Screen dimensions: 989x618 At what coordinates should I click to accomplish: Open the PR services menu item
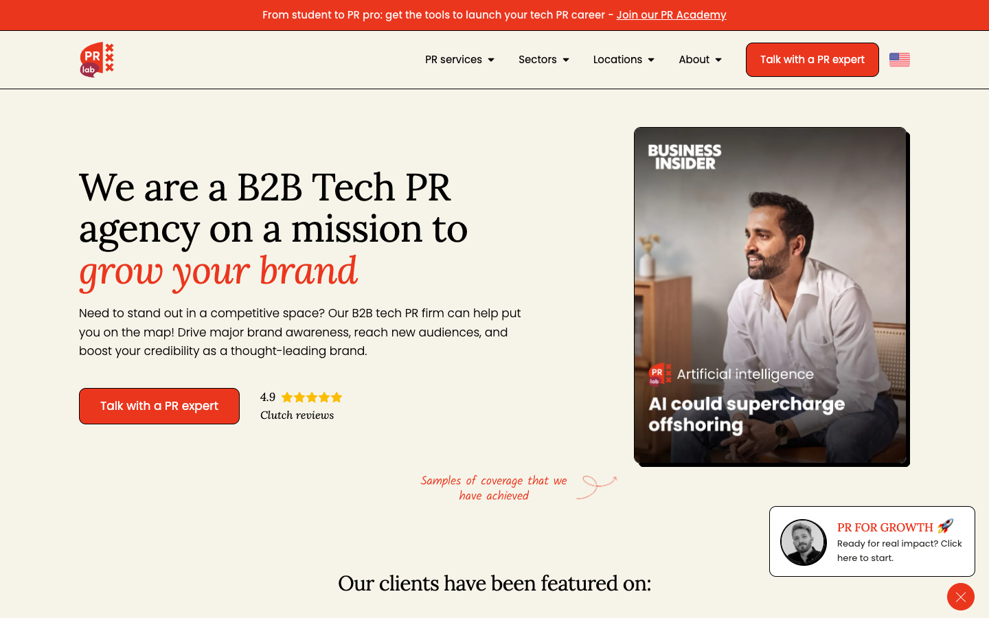[x=453, y=60]
